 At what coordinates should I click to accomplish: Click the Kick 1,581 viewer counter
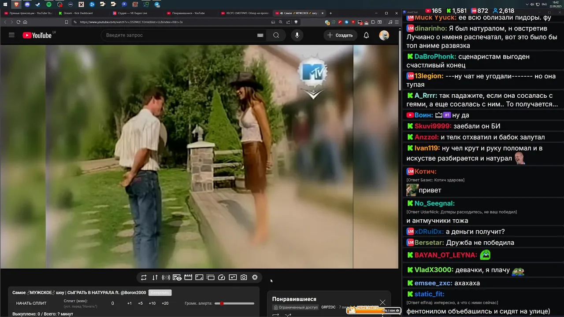(x=456, y=11)
